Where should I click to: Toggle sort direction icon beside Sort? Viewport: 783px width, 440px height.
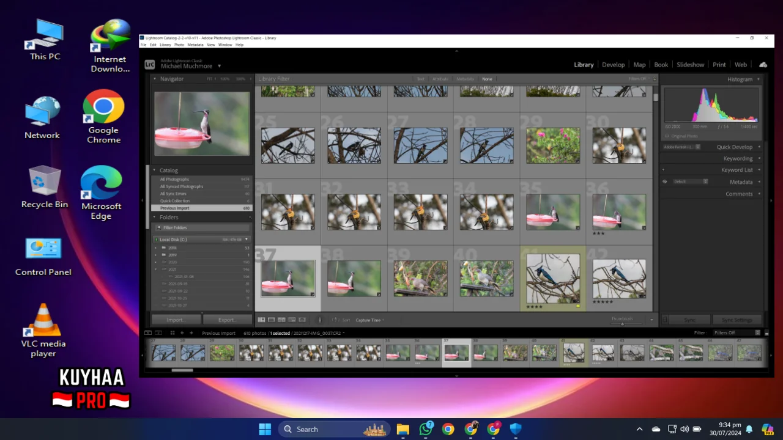click(x=335, y=320)
